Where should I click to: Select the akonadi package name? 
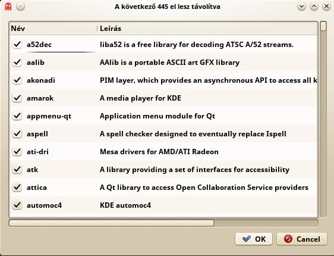(x=41, y=80)
